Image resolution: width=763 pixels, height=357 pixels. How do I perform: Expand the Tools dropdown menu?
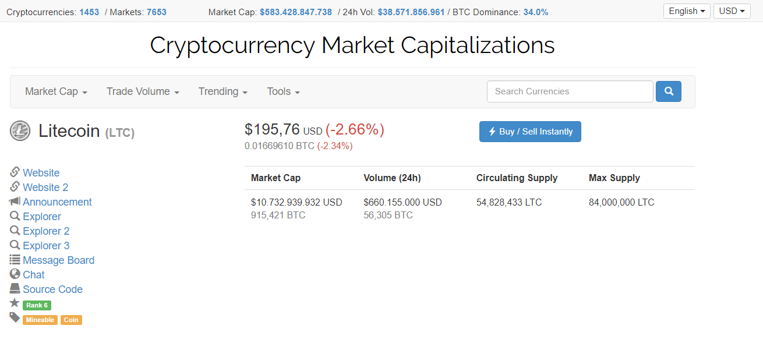coord(283,91)
